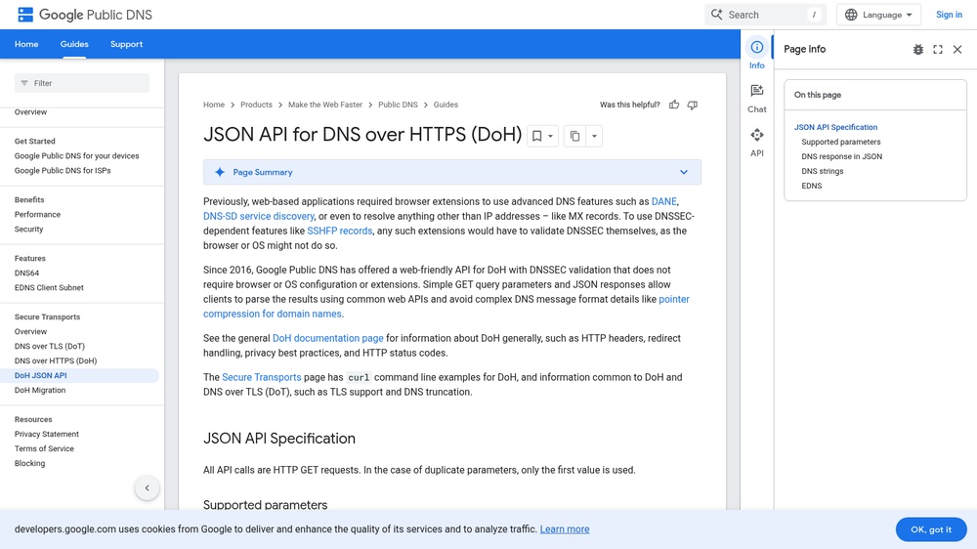Open Google Public DNS for your devices

tap(76, 155)
